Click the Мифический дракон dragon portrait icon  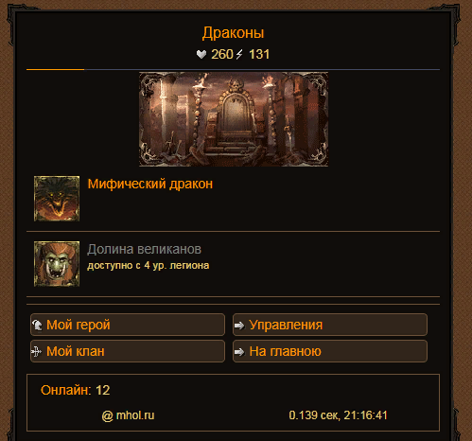tap(57, 199)
